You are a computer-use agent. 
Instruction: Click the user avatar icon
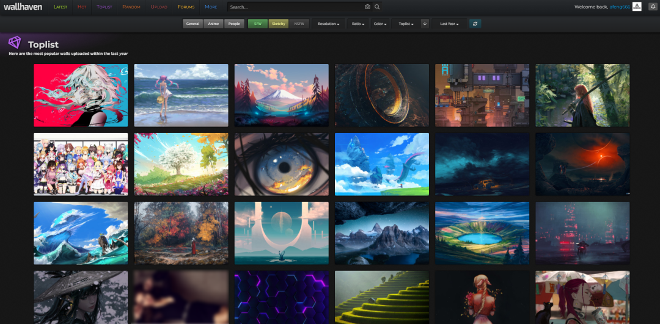(637, 7)
